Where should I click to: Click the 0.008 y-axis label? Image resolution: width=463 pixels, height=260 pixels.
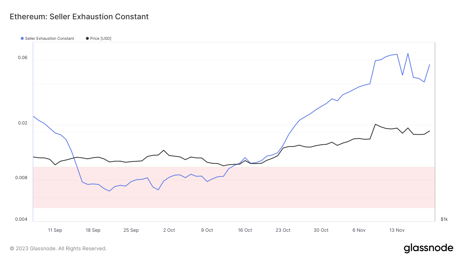pyautogui.click(x=21, y=178)
